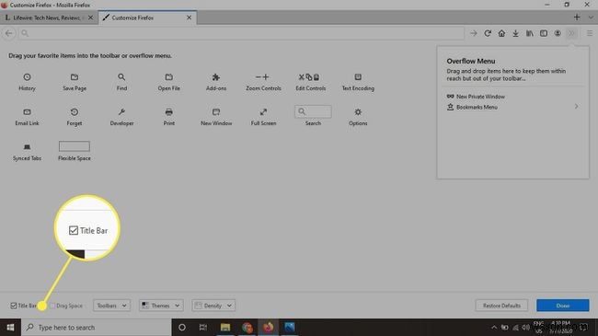This screenshot has width=598, height=336.
Task: Click the overflow chevron toolbar icon
Action: point(571,33)
